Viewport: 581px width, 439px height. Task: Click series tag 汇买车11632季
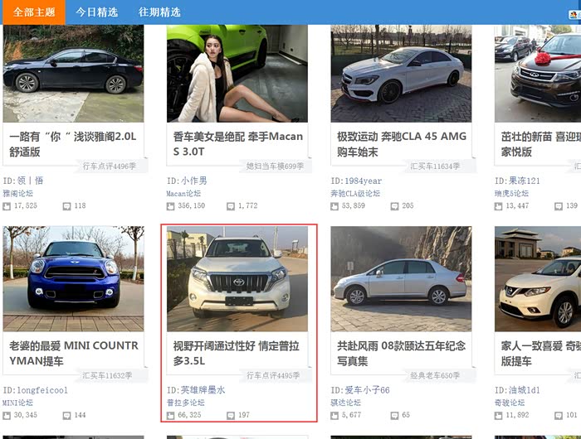pos(107,376)
